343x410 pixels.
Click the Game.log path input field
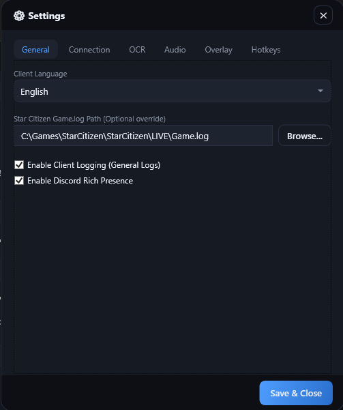143,136
